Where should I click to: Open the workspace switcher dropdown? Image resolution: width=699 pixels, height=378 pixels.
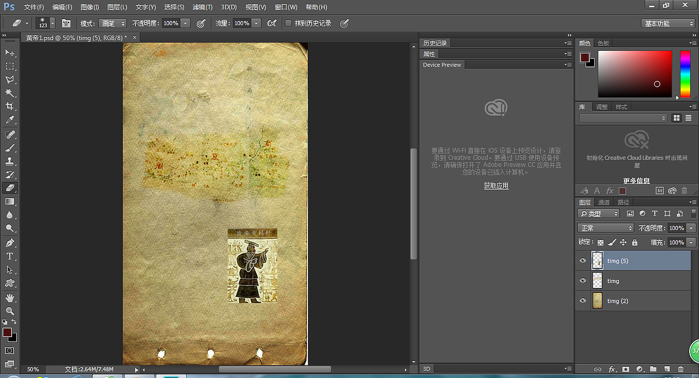click(667, 23)
